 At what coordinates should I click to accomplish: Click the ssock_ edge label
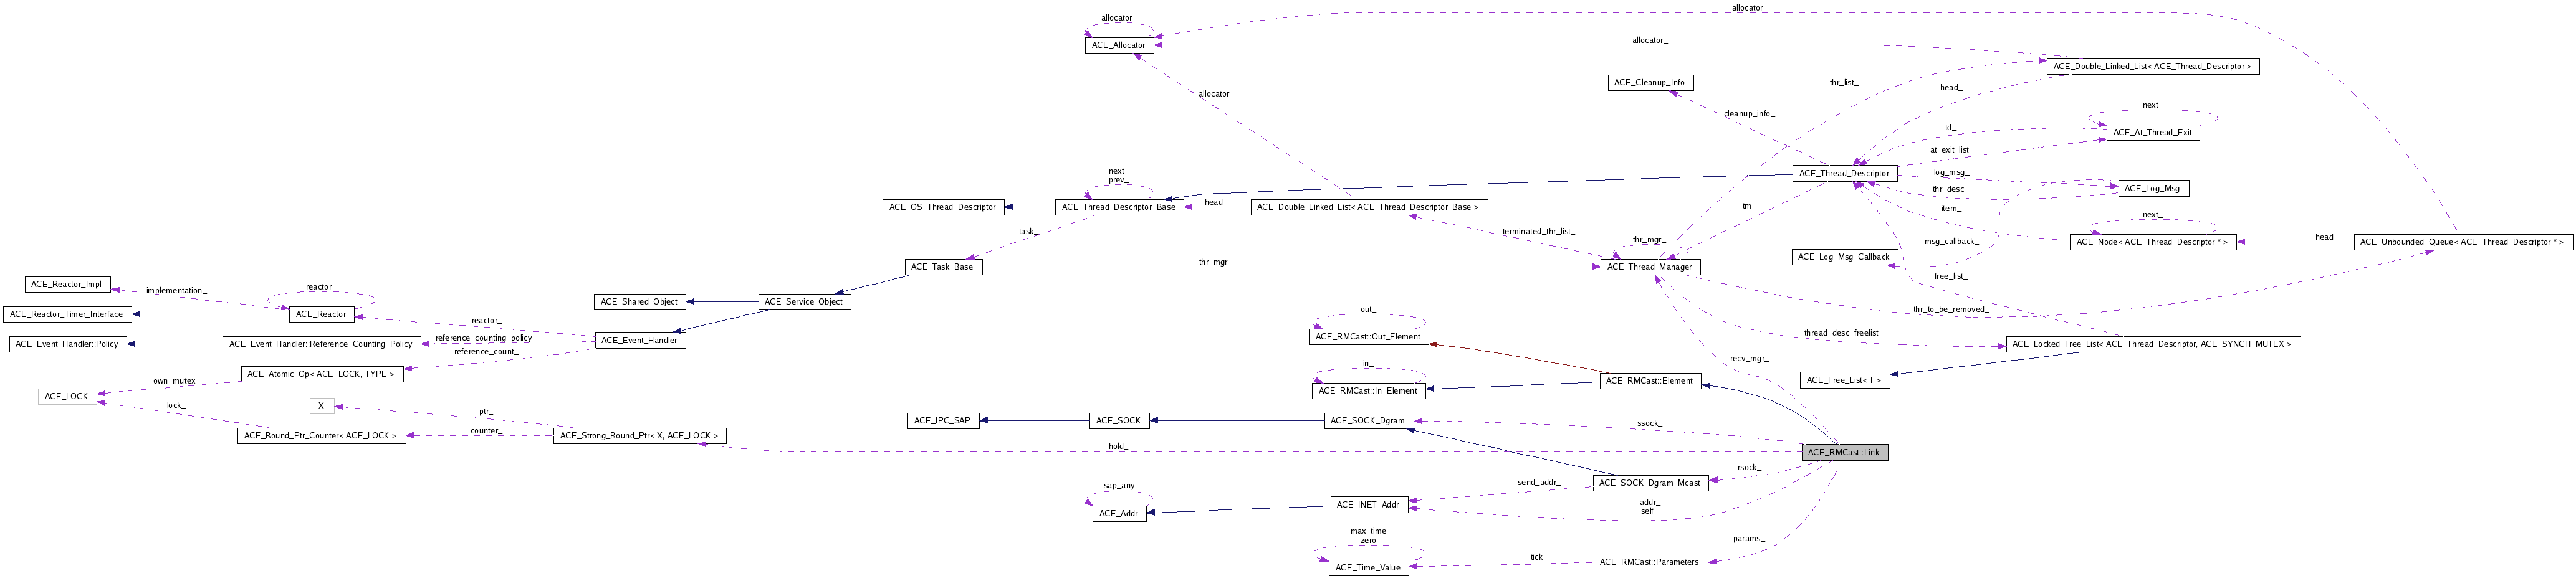click(1649, 424)
